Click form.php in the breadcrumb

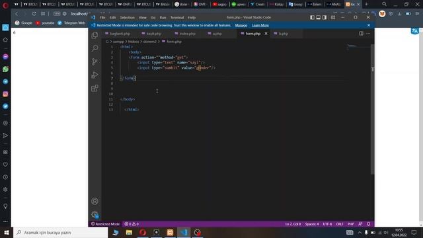174,42
